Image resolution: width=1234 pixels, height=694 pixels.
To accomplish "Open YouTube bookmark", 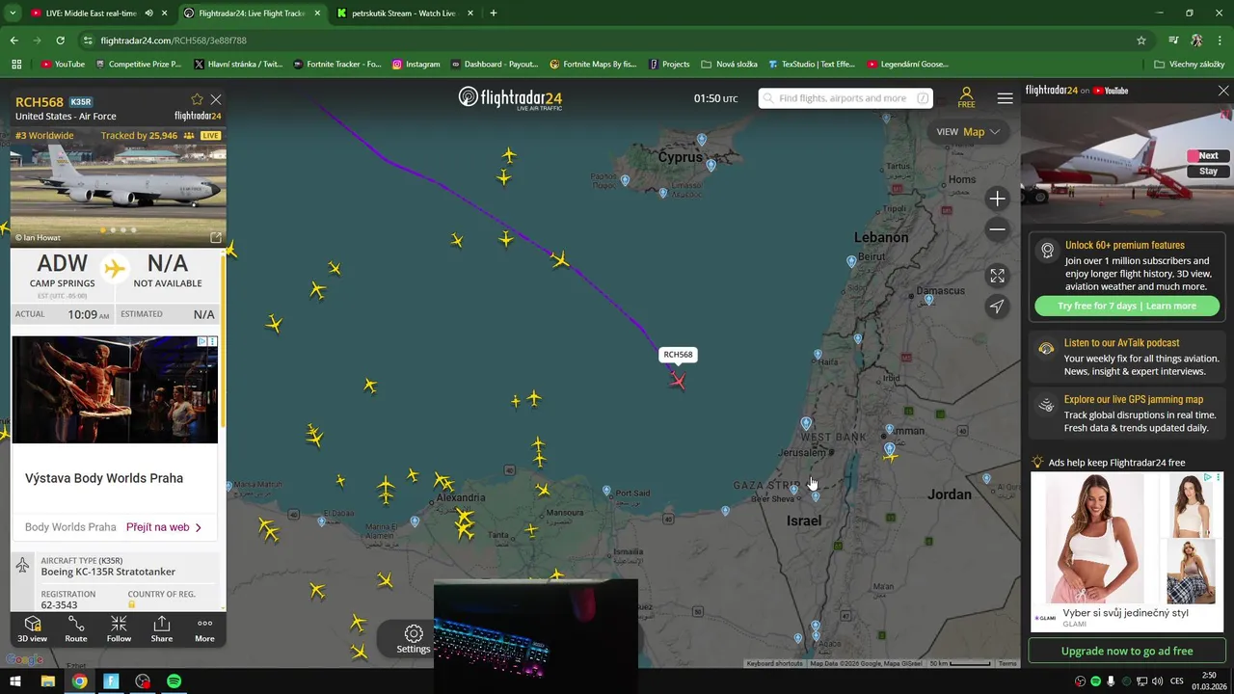I will [63, 65].
